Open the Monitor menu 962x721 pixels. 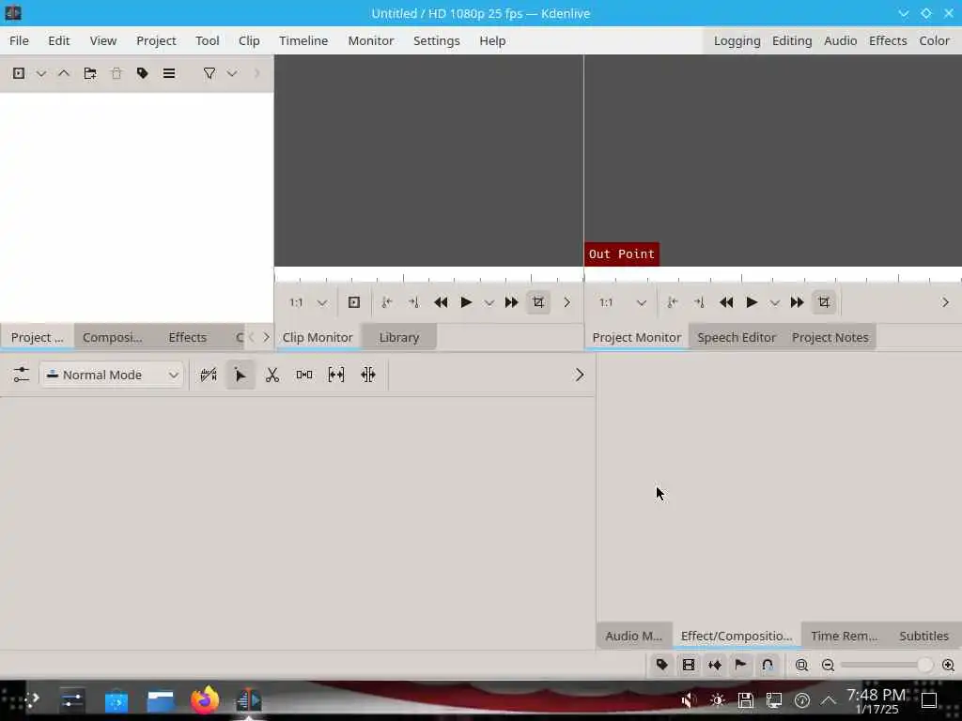pyautogui.click(x=371, y=40)
